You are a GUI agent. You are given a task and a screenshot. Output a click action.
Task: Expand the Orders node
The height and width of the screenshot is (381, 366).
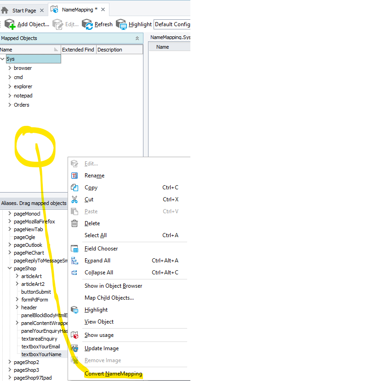(x=10, y=105)
